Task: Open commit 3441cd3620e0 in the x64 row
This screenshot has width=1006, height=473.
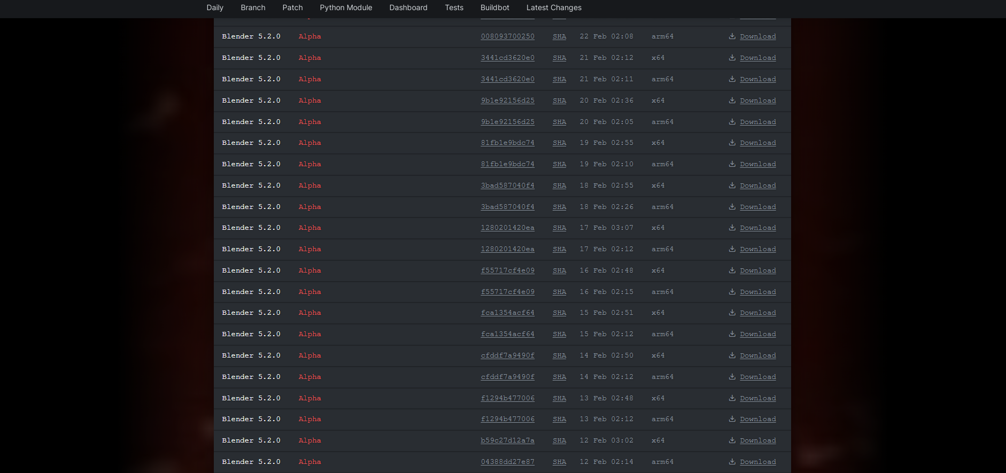Action: click(x=507, y=58)
